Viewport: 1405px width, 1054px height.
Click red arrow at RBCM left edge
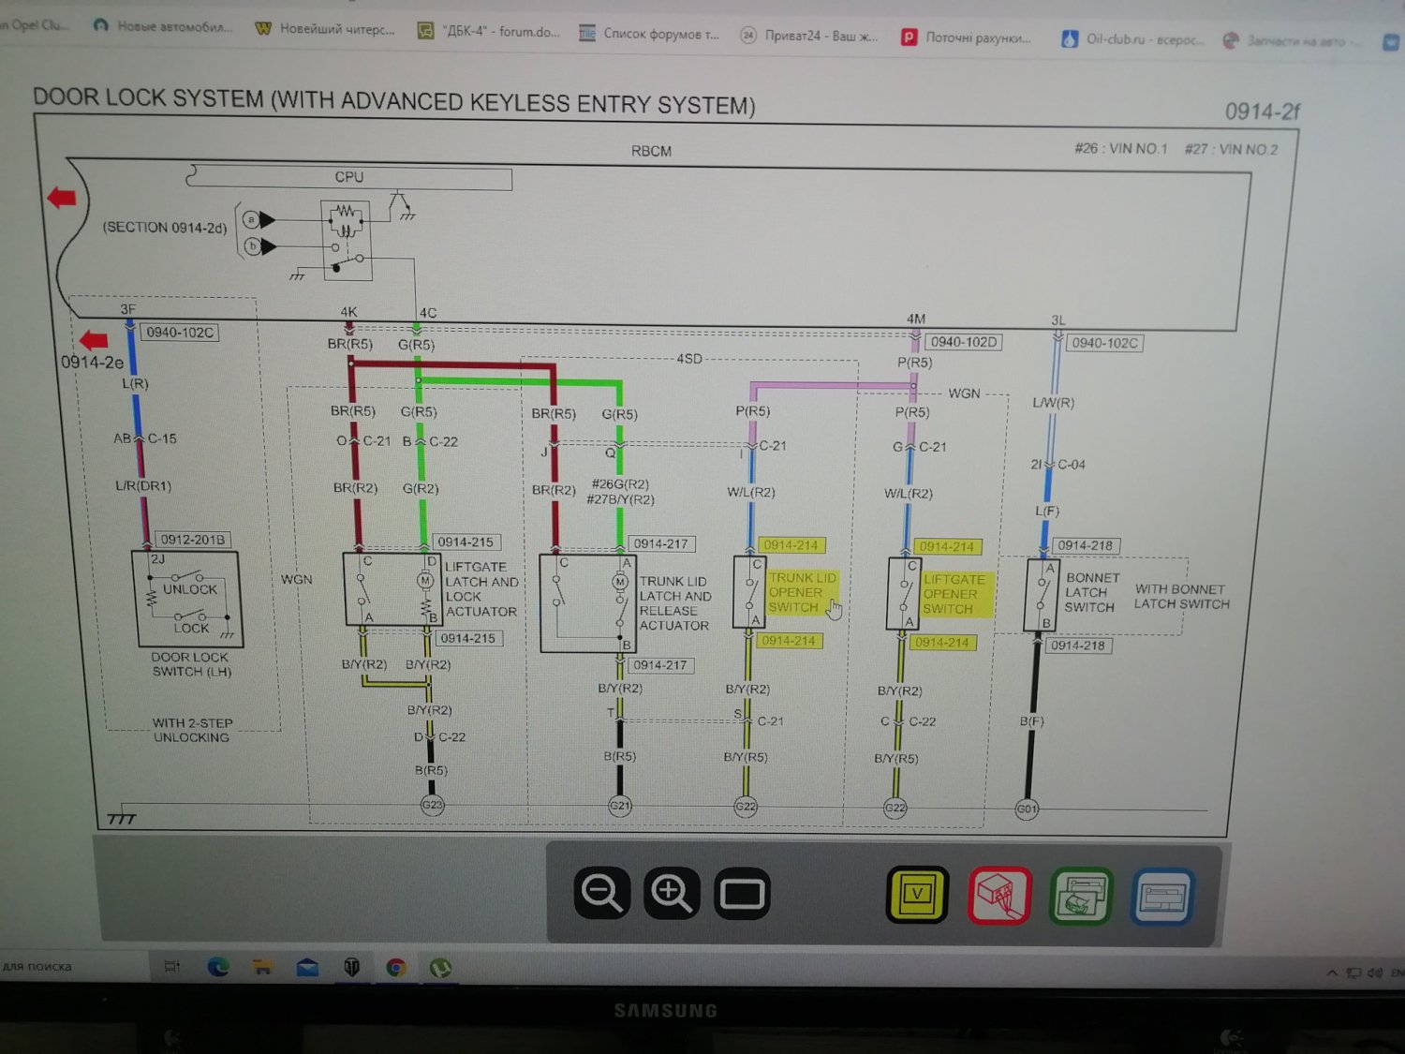[x=61, y=198]
